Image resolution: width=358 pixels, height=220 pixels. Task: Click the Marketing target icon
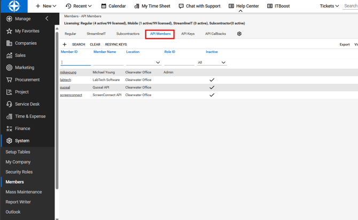pyautogui.click(x=9, y=68)
